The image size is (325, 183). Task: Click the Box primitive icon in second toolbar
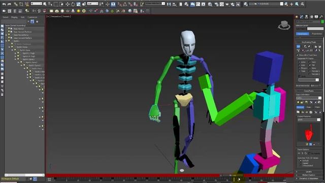tap(51, 11)
